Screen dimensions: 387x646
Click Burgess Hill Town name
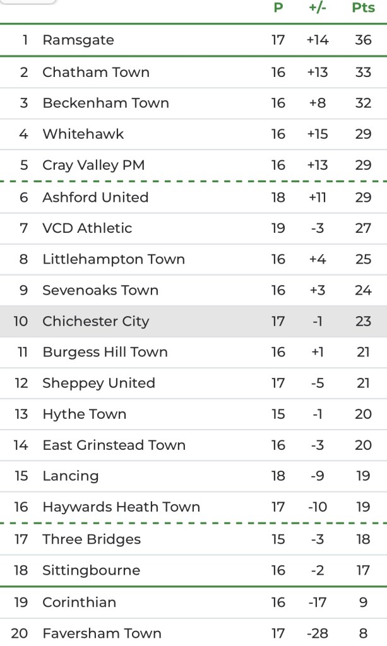105,352
